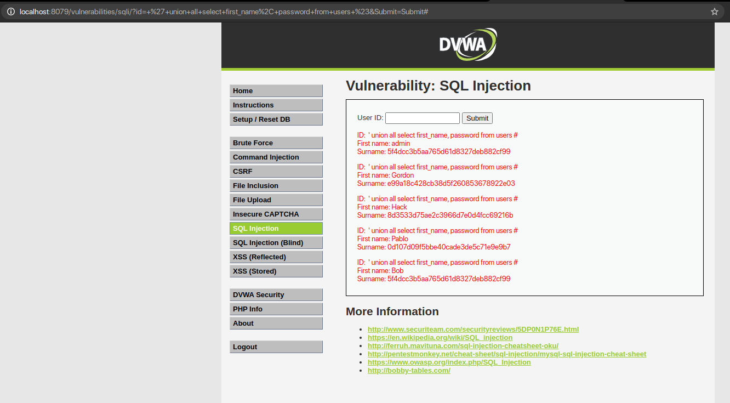Click the DVWA logo in header
Screen dimensions: 730x403
(468, 44)
